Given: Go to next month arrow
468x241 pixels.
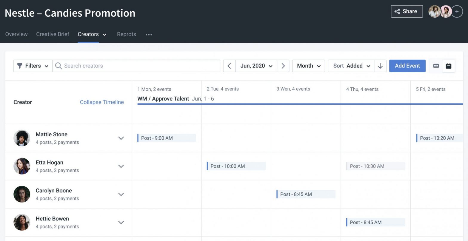Looking at the screenshot, I should point(283,66).
